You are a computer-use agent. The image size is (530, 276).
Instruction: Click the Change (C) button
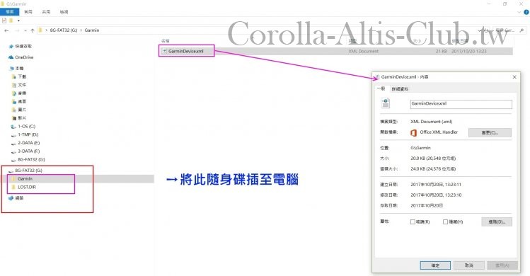tap(490, 132)
